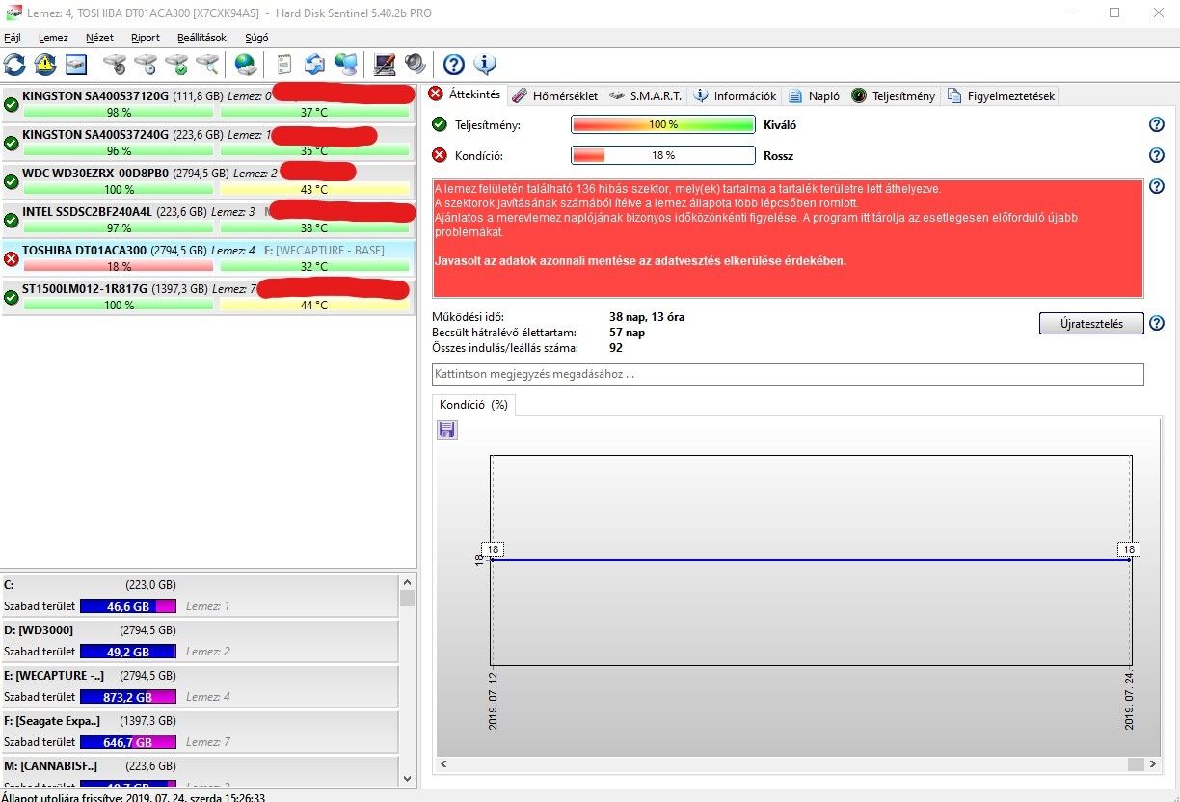Click the 873,2 GB free space bar

127,697
